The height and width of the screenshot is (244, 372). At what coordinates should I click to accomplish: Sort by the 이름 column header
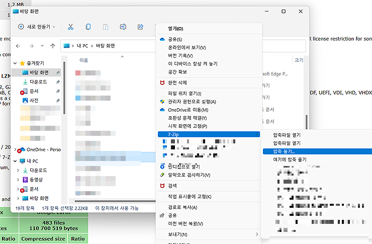[x=83, y=60]
